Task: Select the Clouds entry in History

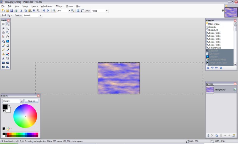Action: 212,27
